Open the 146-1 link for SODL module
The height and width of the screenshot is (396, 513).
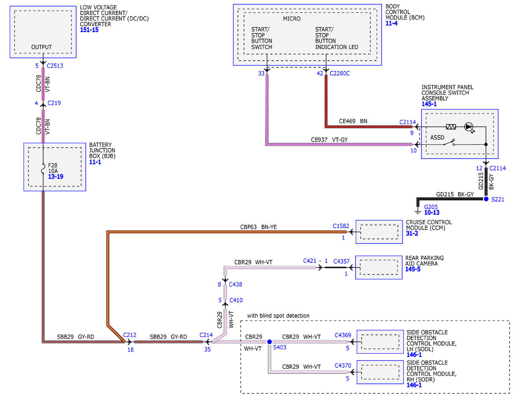[414, 355]
